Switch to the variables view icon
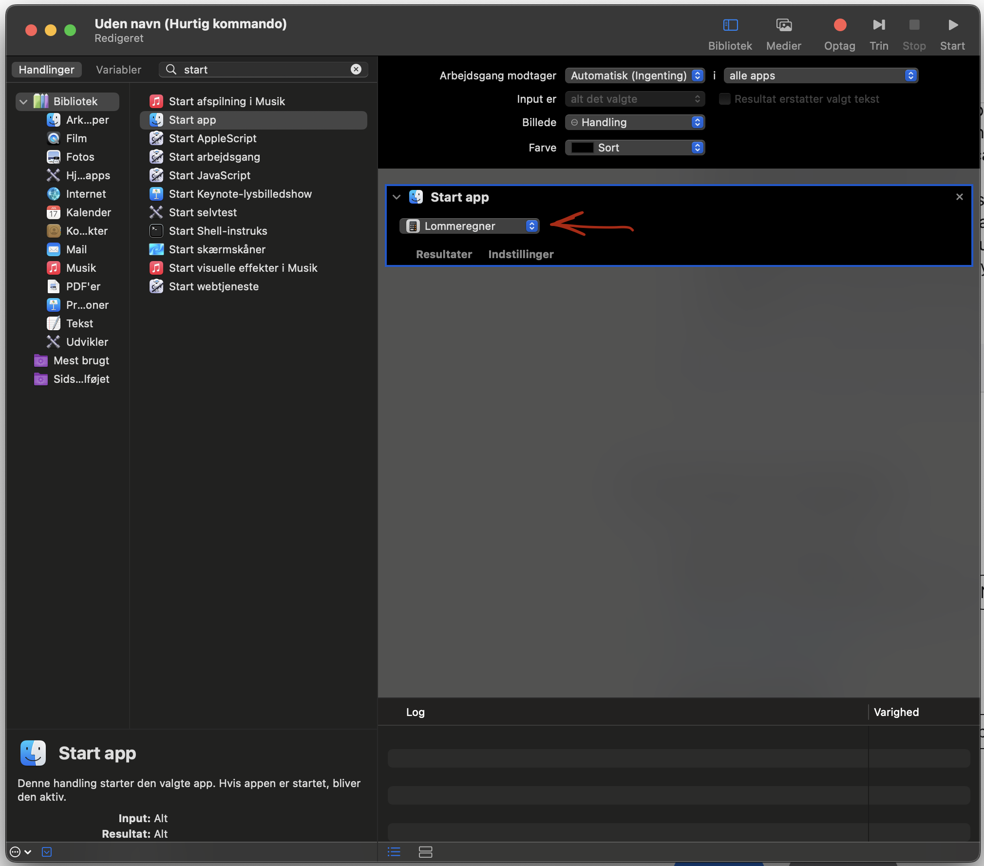This screenshot has width=984, height=866. pos(425,852)
